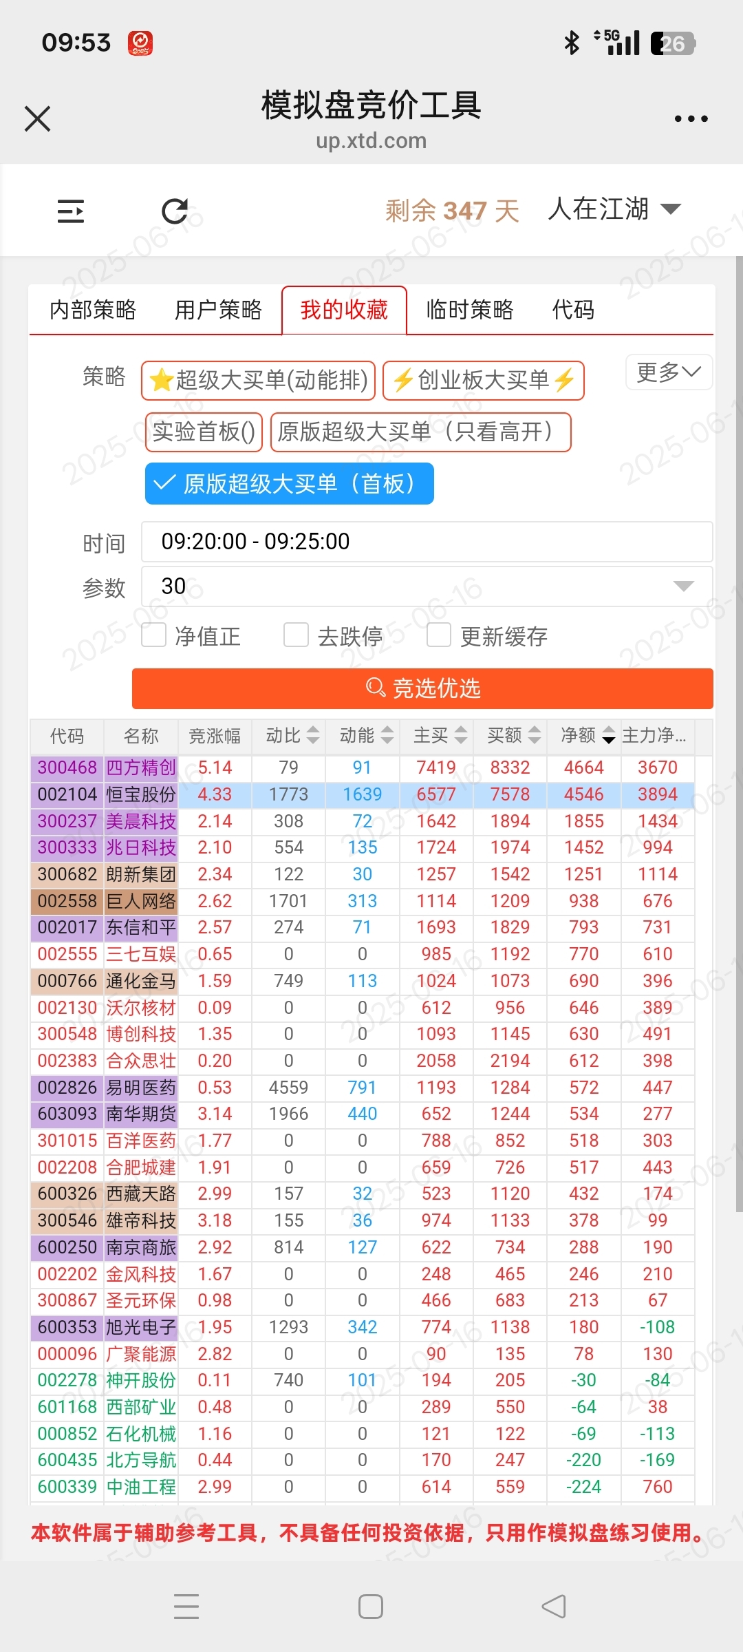Open the 临时策略 tab
The image size is (743, 1652).
(470, 310)
